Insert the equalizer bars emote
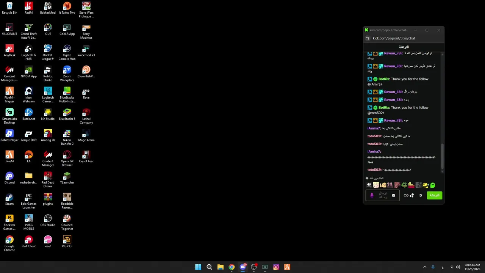485x273 pixels. tap(411, 185)
